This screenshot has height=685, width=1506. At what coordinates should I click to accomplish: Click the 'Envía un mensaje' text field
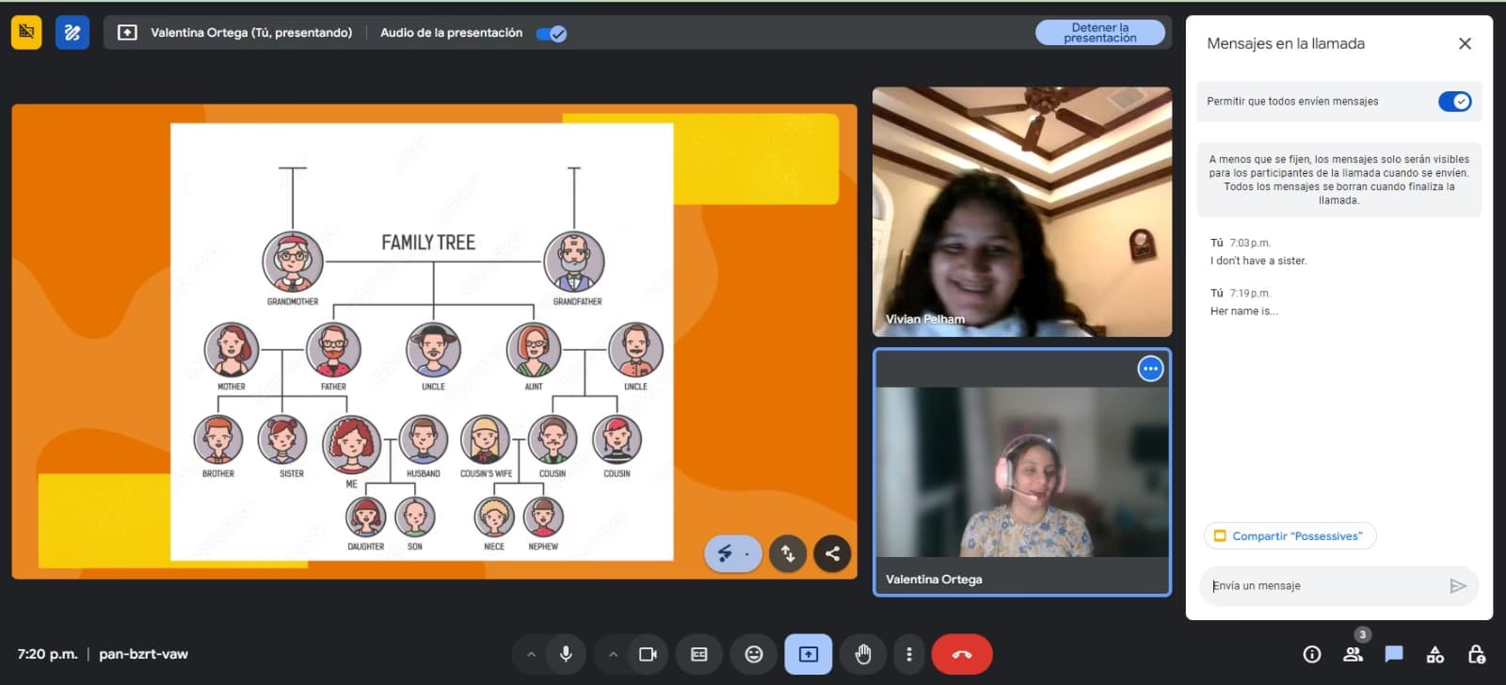point(1322,586)
